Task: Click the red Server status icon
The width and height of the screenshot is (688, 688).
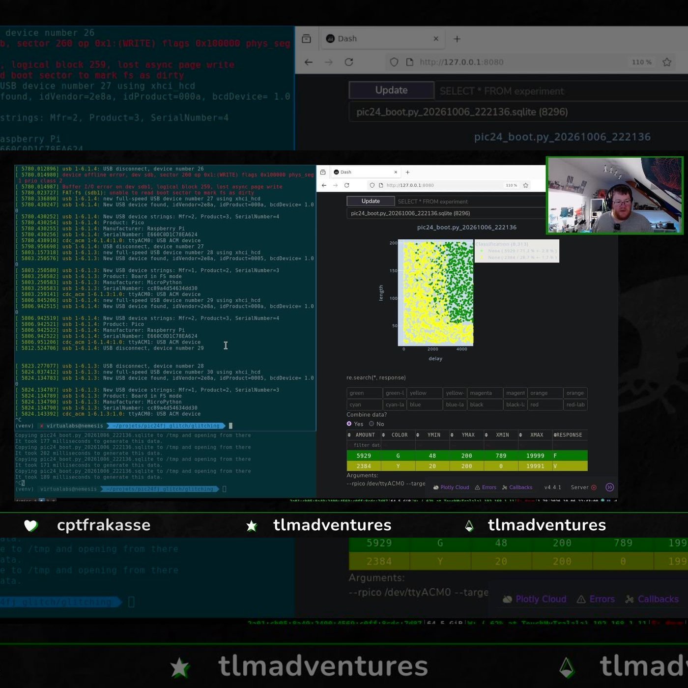Action: (594, 487)
